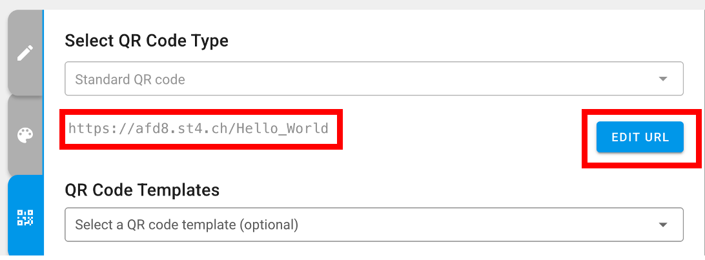Activate the gray tab with the palette
Image resolution: width=705 pixels, height=260 pixels.
(x=25, y=135)
